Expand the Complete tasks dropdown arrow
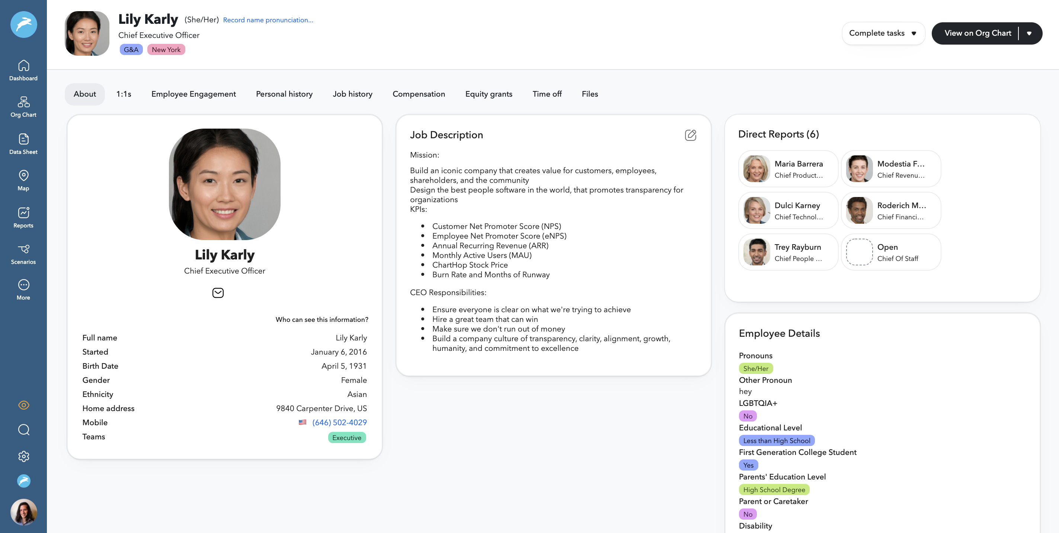 click(914, 33)
